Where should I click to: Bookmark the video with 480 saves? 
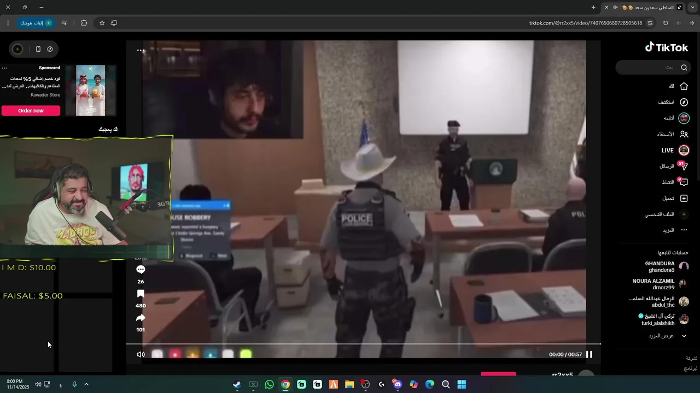tap(141, 294)
